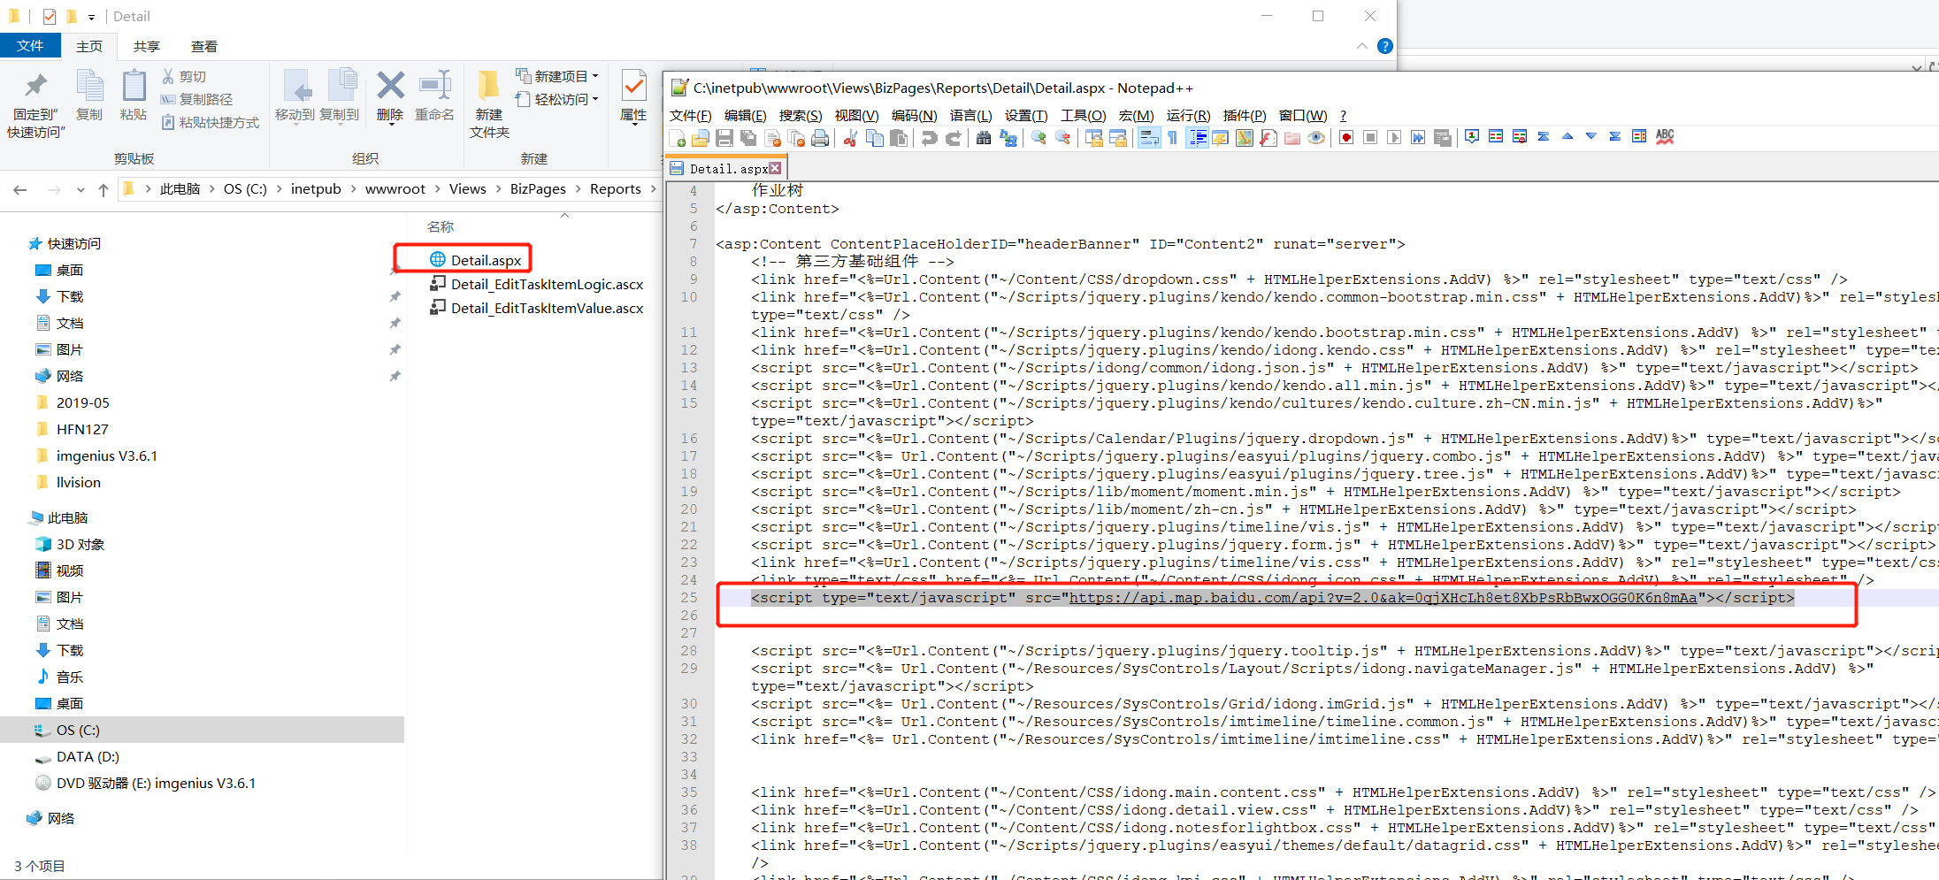Toggle Show All Characters pilcrow button

[1172, 138]
